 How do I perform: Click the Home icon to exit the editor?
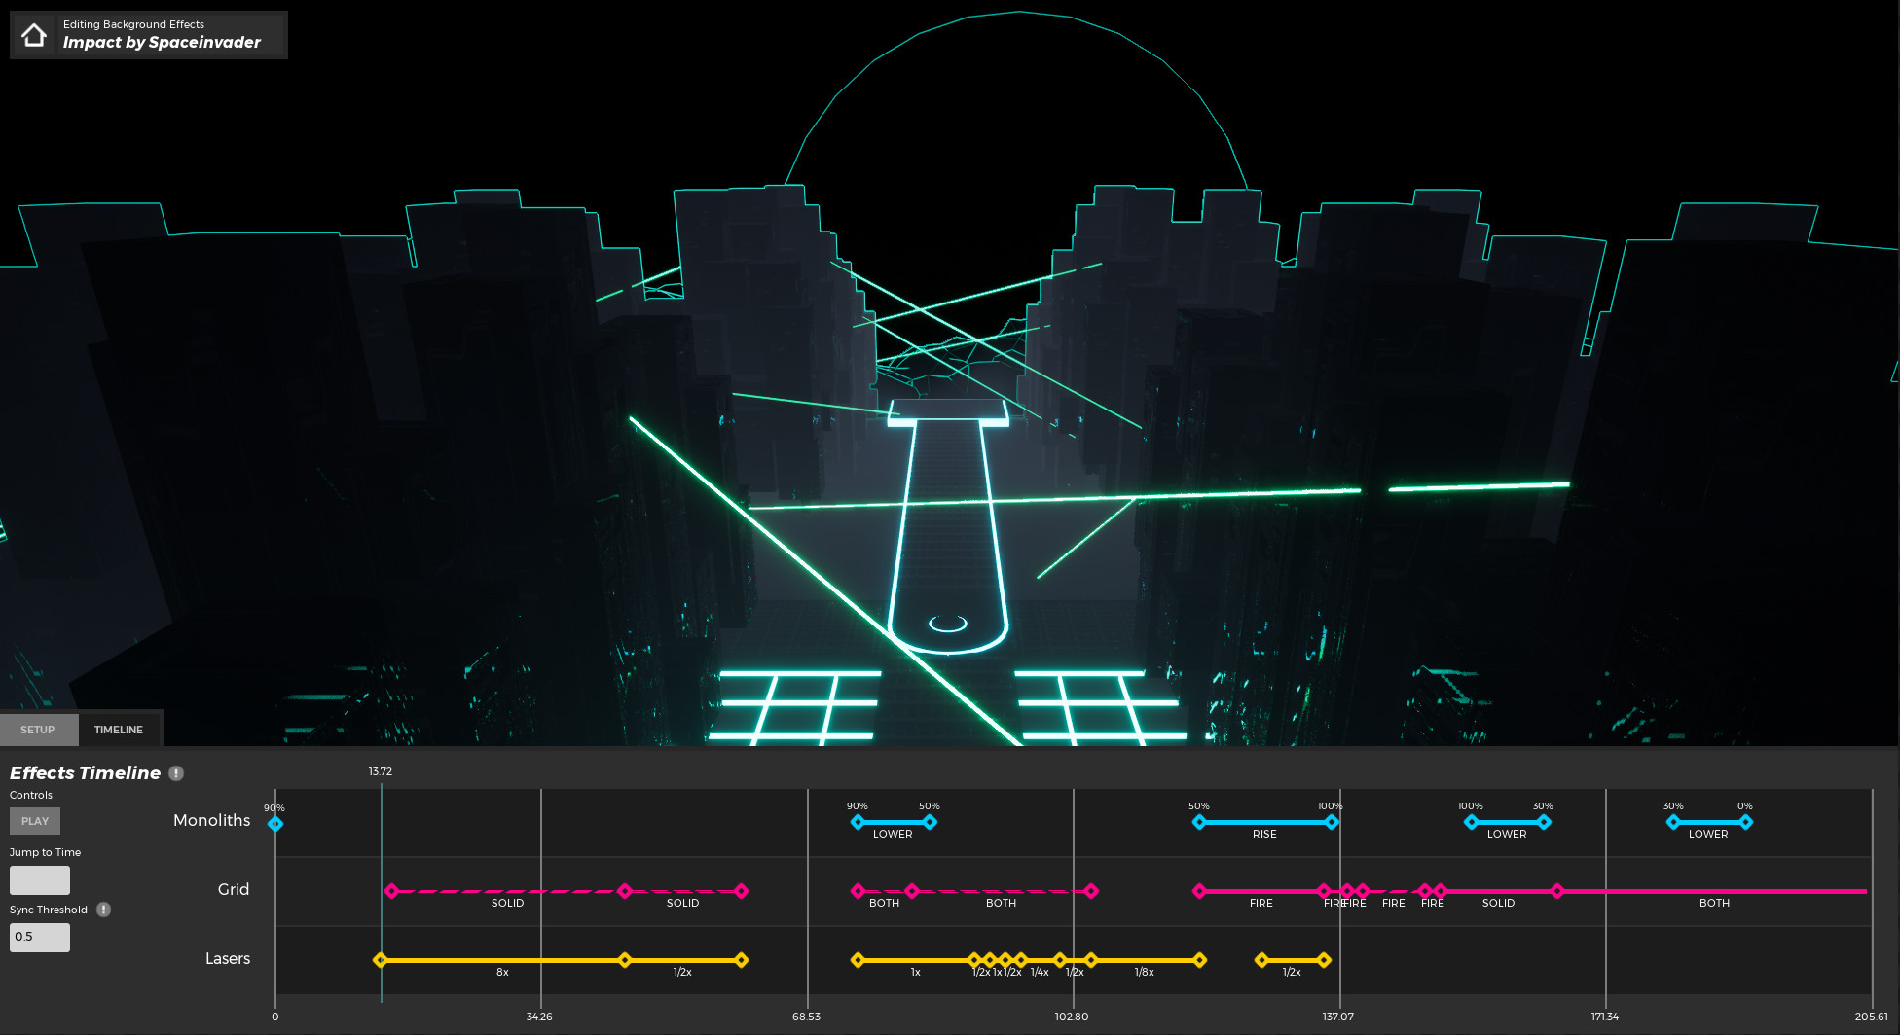point(35,35)
